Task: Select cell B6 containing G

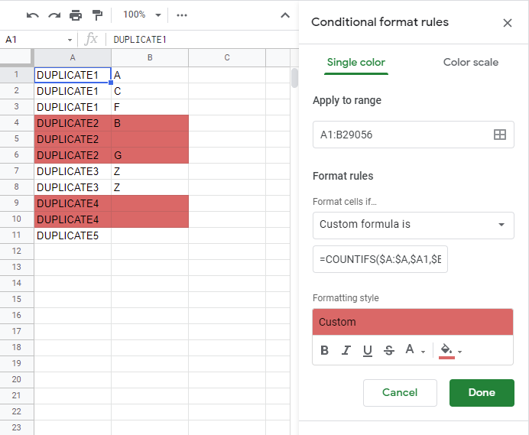Action: (150, 155)
